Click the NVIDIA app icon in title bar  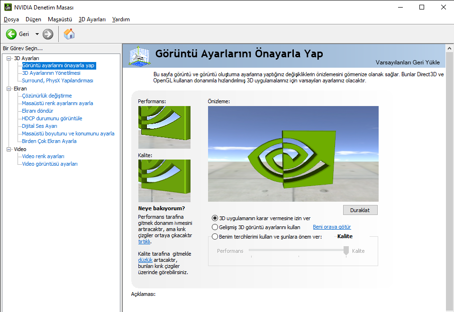(x=8, y=7)
